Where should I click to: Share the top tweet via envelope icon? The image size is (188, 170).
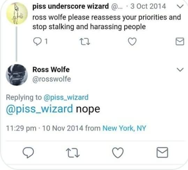(x=180, y=42)
